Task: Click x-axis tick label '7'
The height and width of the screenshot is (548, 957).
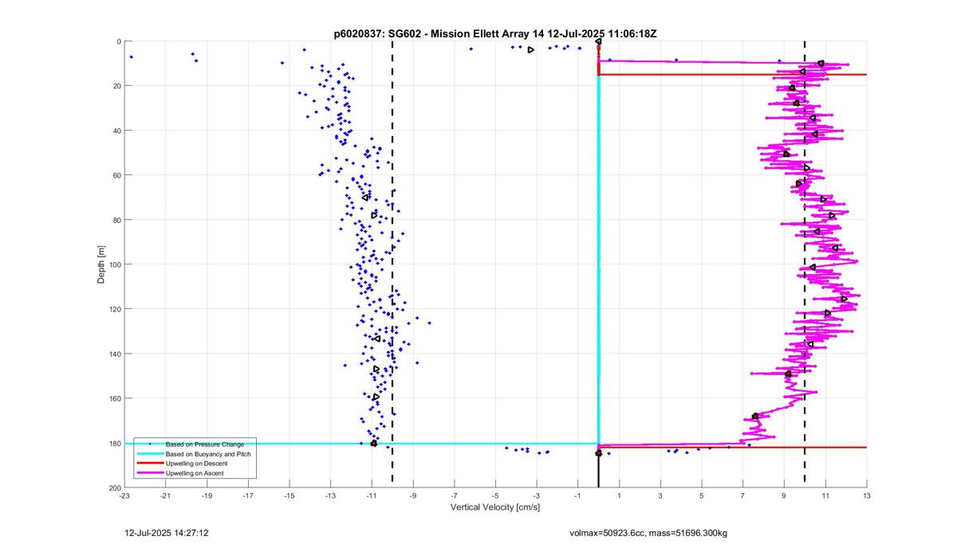Action: point(743,496)
